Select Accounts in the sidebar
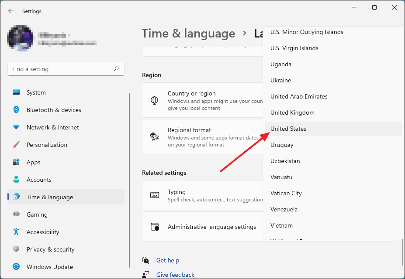This screenshot has height=279, width=405. click(x=39, y=180)
